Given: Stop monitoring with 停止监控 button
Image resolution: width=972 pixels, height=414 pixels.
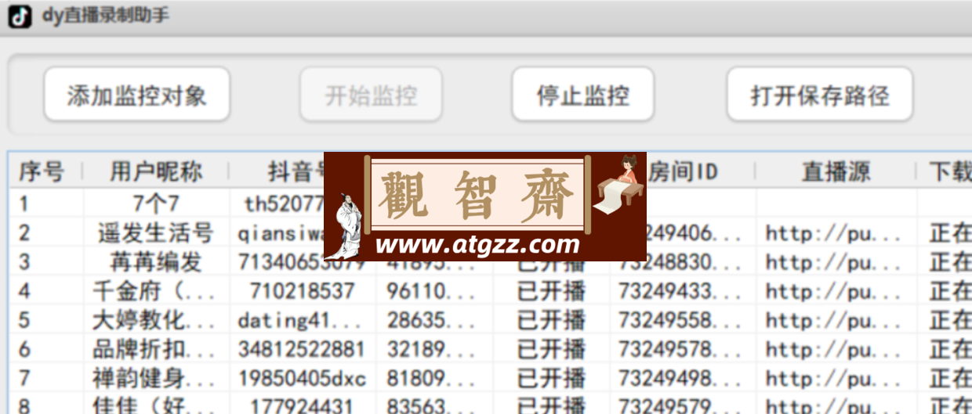Looking at the screenshot, I should coord(582,95).
